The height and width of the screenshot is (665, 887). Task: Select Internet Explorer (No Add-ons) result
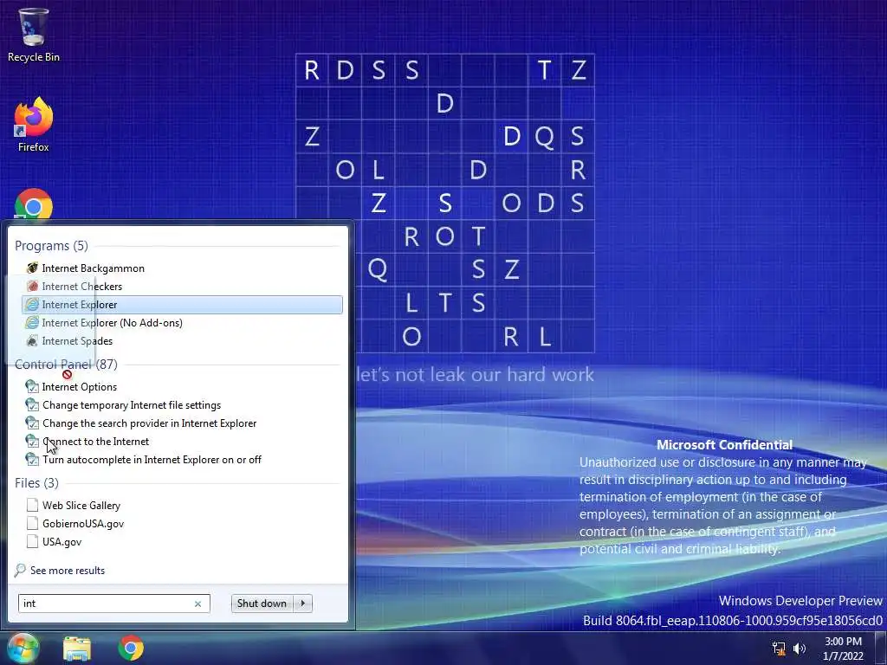[112, 322]
